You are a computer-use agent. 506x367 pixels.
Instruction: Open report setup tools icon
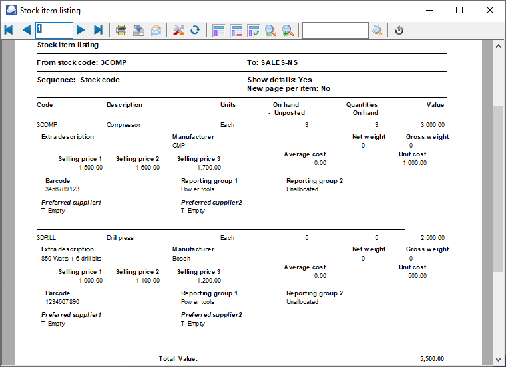[x=178, y=30]
